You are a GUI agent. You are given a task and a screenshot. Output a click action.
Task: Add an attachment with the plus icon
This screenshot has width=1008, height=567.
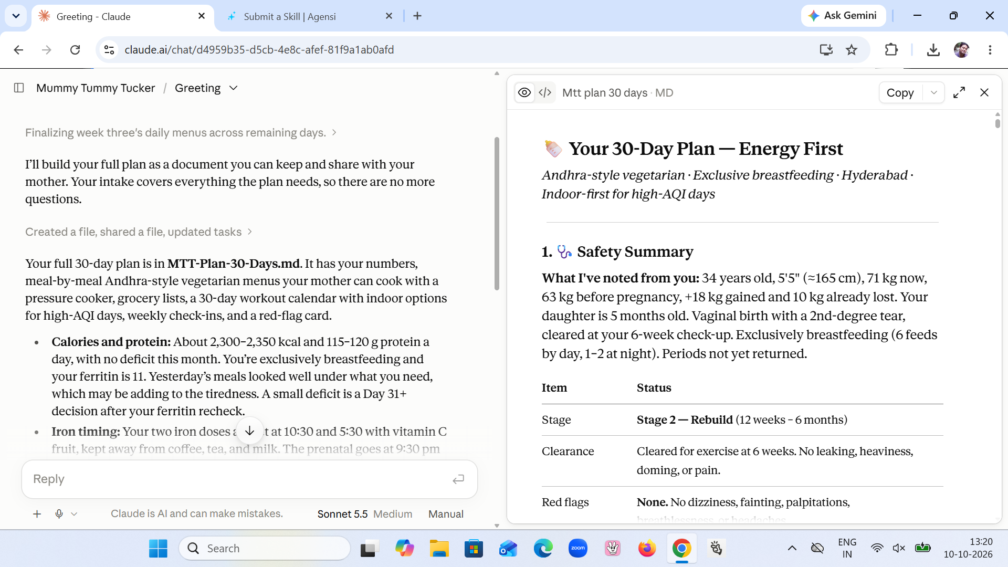point(37,514)
